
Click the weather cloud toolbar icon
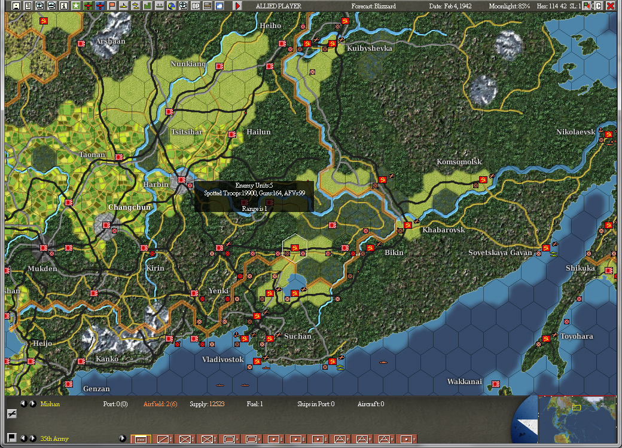click(x=219, y=6)
